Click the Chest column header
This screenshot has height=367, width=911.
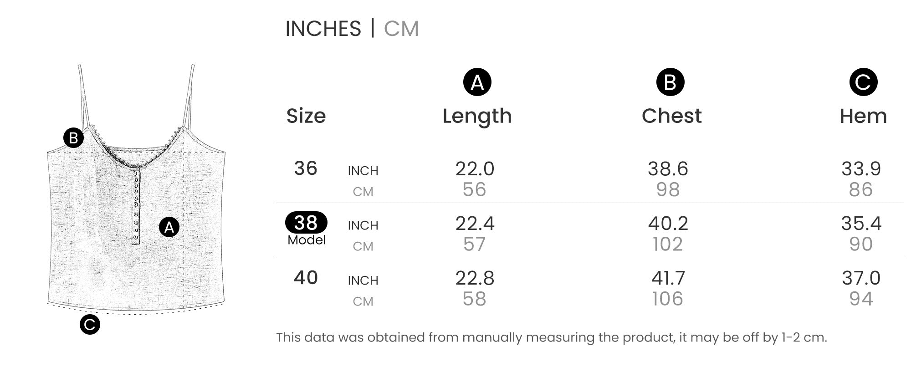tap(671, 116)
